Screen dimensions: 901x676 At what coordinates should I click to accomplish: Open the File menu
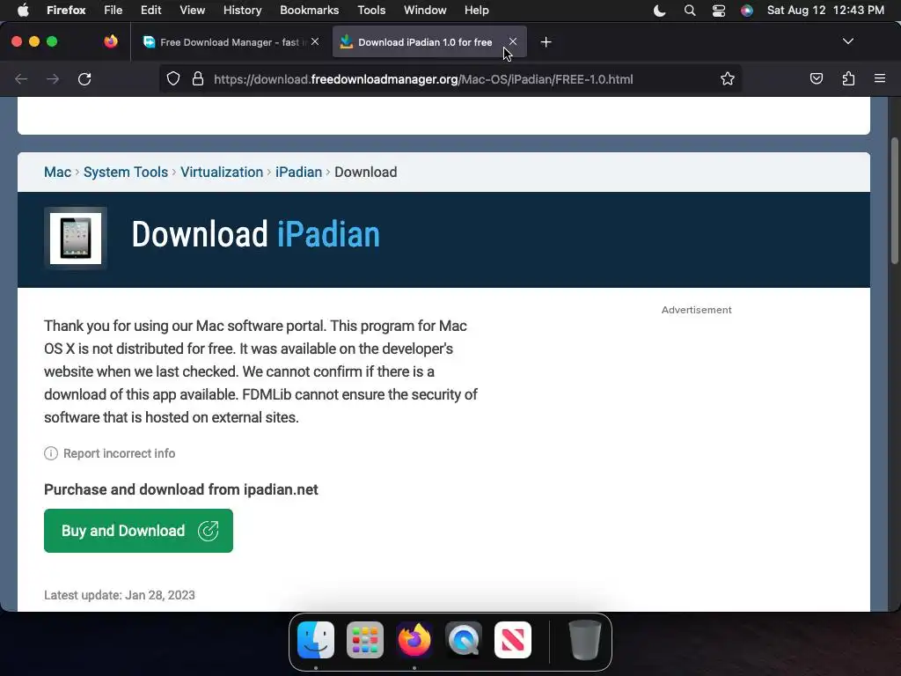[x=114, y=11]
